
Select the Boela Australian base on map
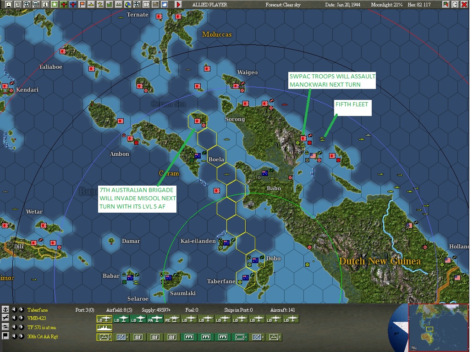[198, 156]
